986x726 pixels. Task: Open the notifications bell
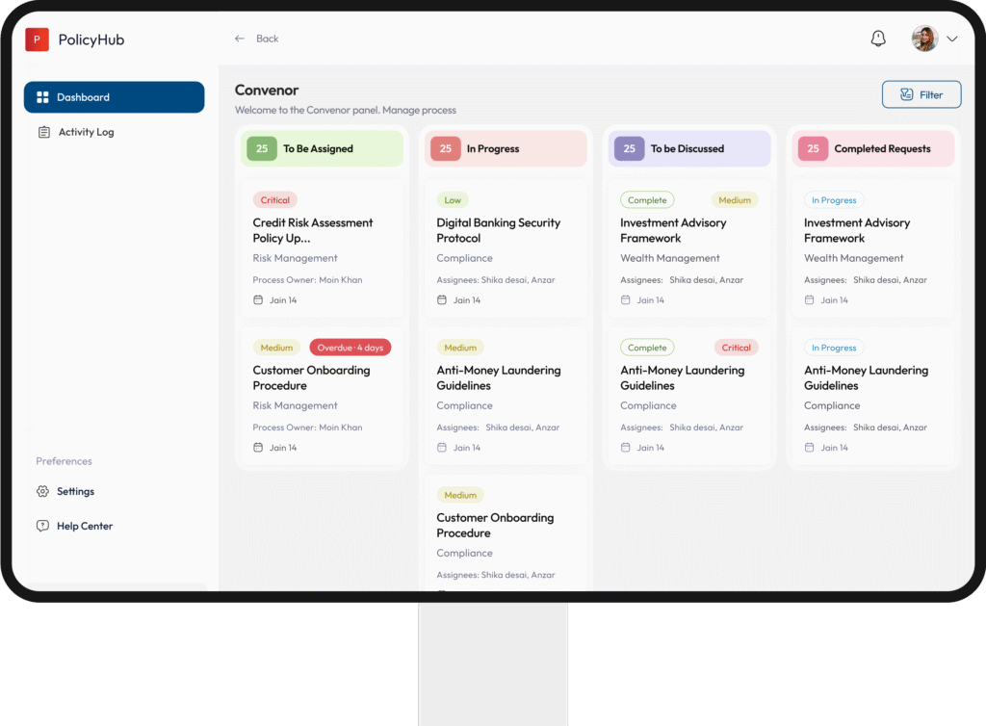point(878,39)
